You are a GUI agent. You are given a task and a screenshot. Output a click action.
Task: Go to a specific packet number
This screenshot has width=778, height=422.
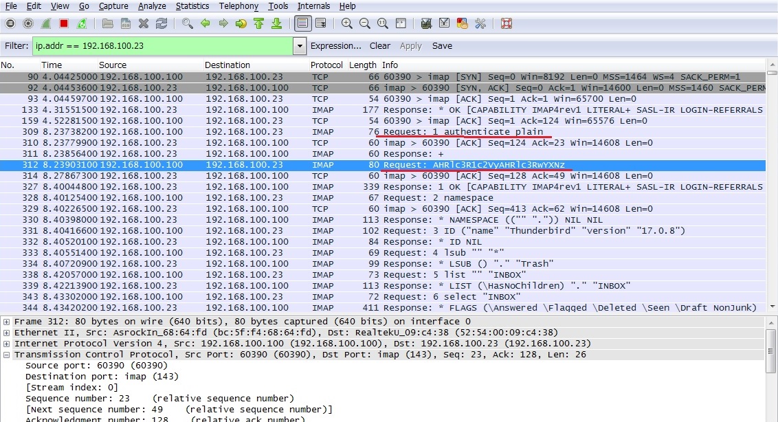(241, 23)
